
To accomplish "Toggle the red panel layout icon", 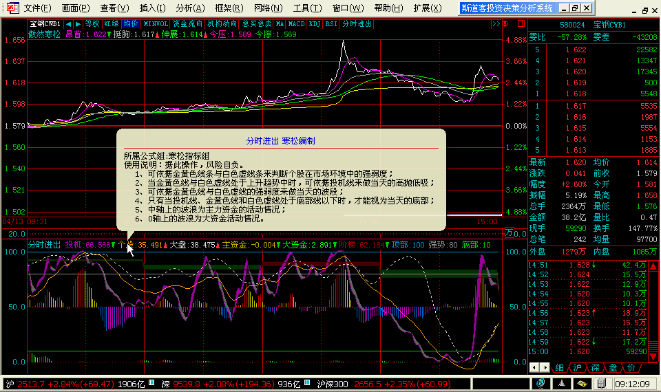I will [x=521, y=23].
